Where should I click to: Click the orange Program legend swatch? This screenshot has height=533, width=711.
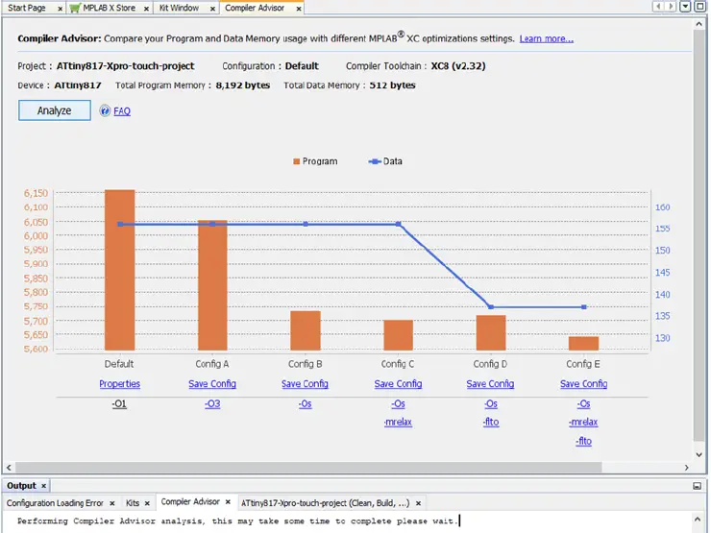297,161
